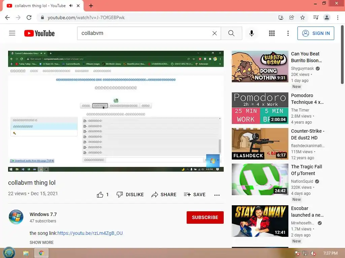The height and width of the screenshot is (258, 345).
Task: Click the Shyguymask channel name
Action: (303, 69)
